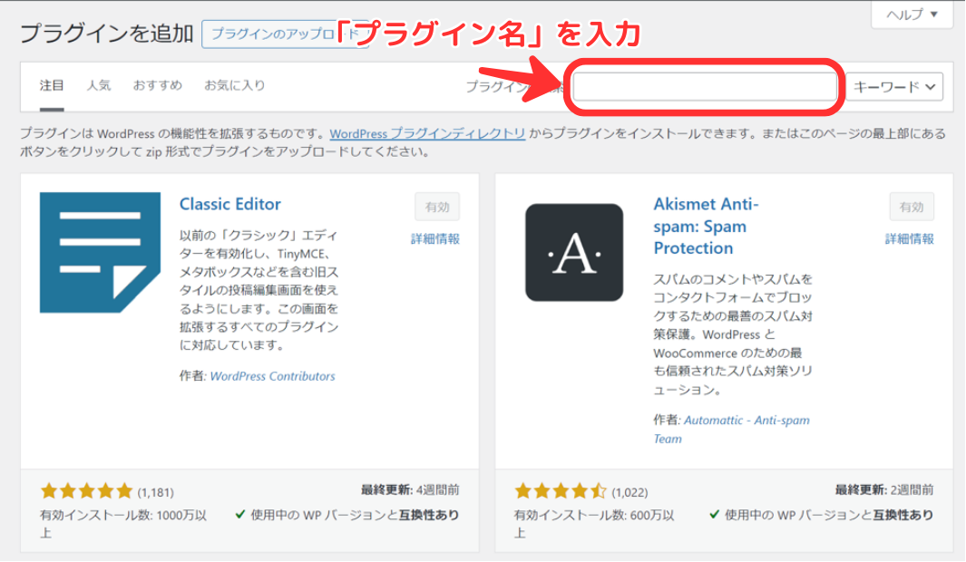Click the プラグインを追加 page heading
The image size is (966, 562).
107,34
